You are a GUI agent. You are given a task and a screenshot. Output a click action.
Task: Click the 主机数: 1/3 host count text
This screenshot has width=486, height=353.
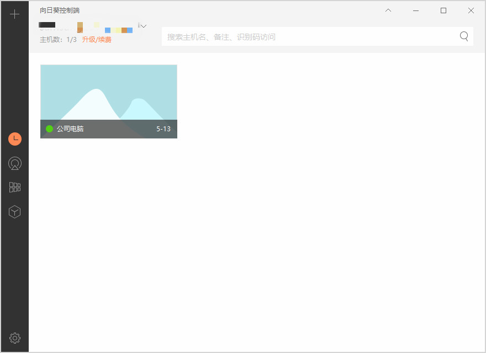tap(58, 40)
